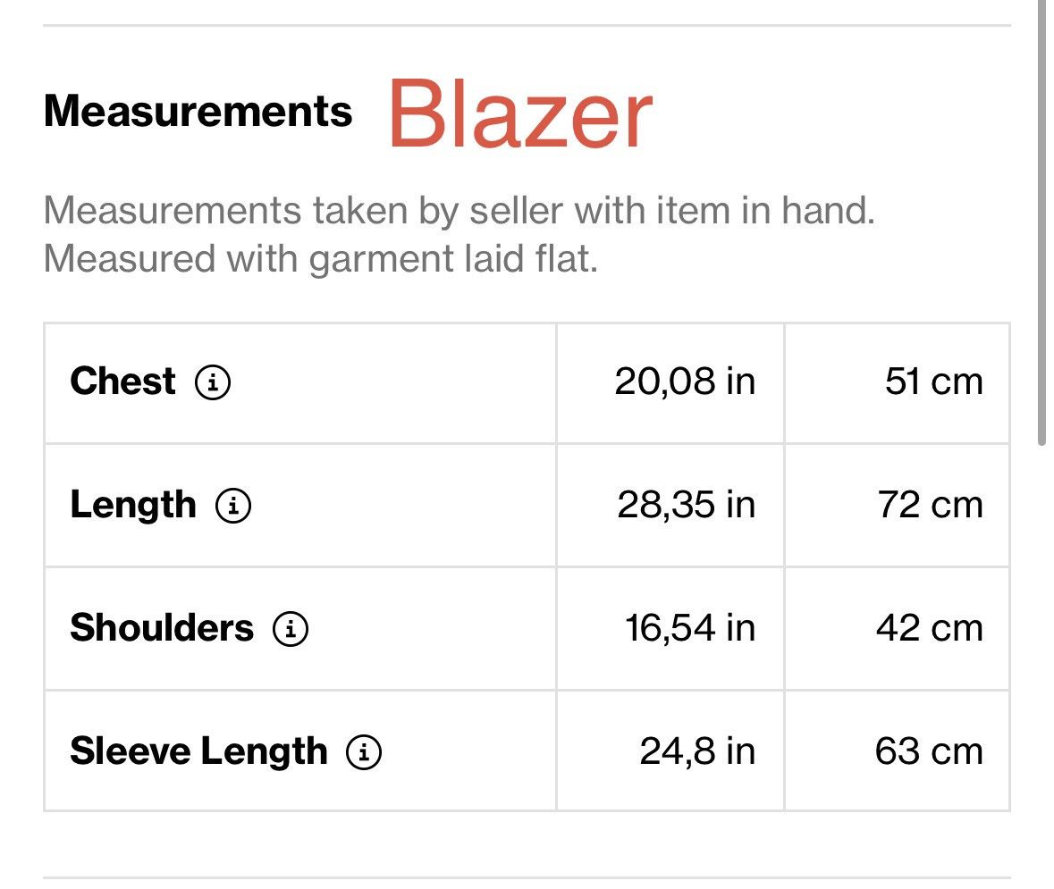
Task: Click the Measurements heading
Action: point(198,111)
